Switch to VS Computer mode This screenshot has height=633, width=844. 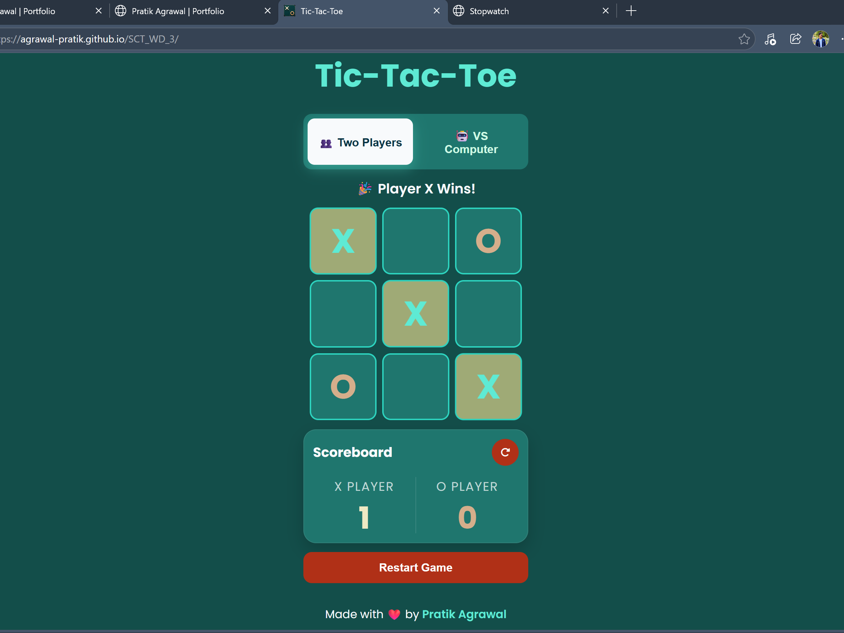[471, 142]
